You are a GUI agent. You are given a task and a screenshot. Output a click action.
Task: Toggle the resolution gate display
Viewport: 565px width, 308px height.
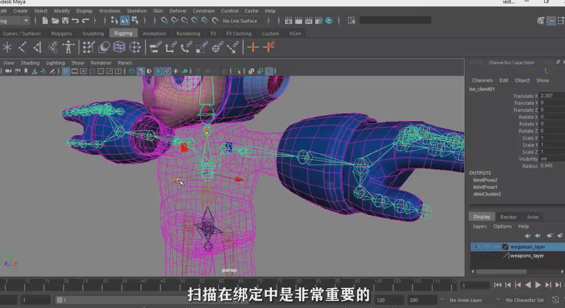(x=83, y=71)
